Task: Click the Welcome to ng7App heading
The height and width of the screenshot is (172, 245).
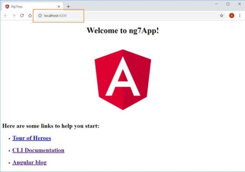Action: (123, 30)
